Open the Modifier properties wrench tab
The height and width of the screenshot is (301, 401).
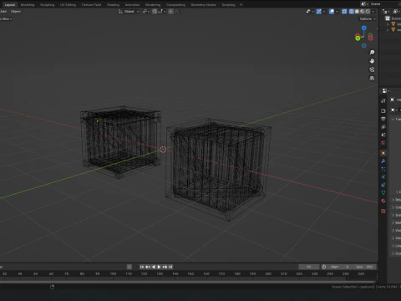[x=383, y=161]
